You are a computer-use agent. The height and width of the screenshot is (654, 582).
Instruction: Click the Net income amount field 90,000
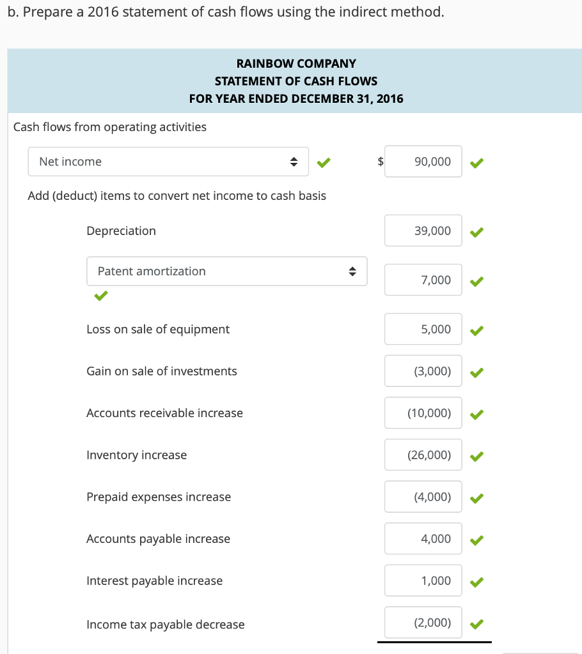tap(423, 162)
